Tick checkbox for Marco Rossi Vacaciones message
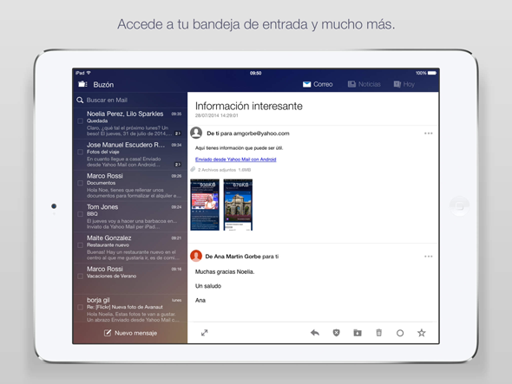Image resolution: width=512 pixels, height=384 pixels. point(80,276)
